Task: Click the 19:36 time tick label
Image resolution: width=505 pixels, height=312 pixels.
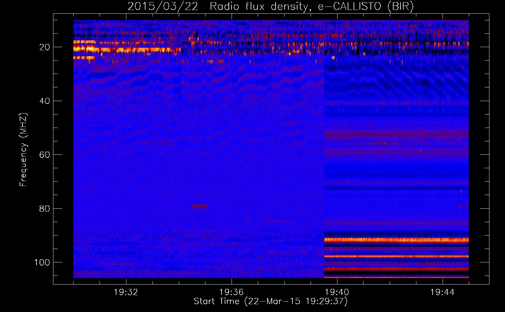Action: (232, 292)
